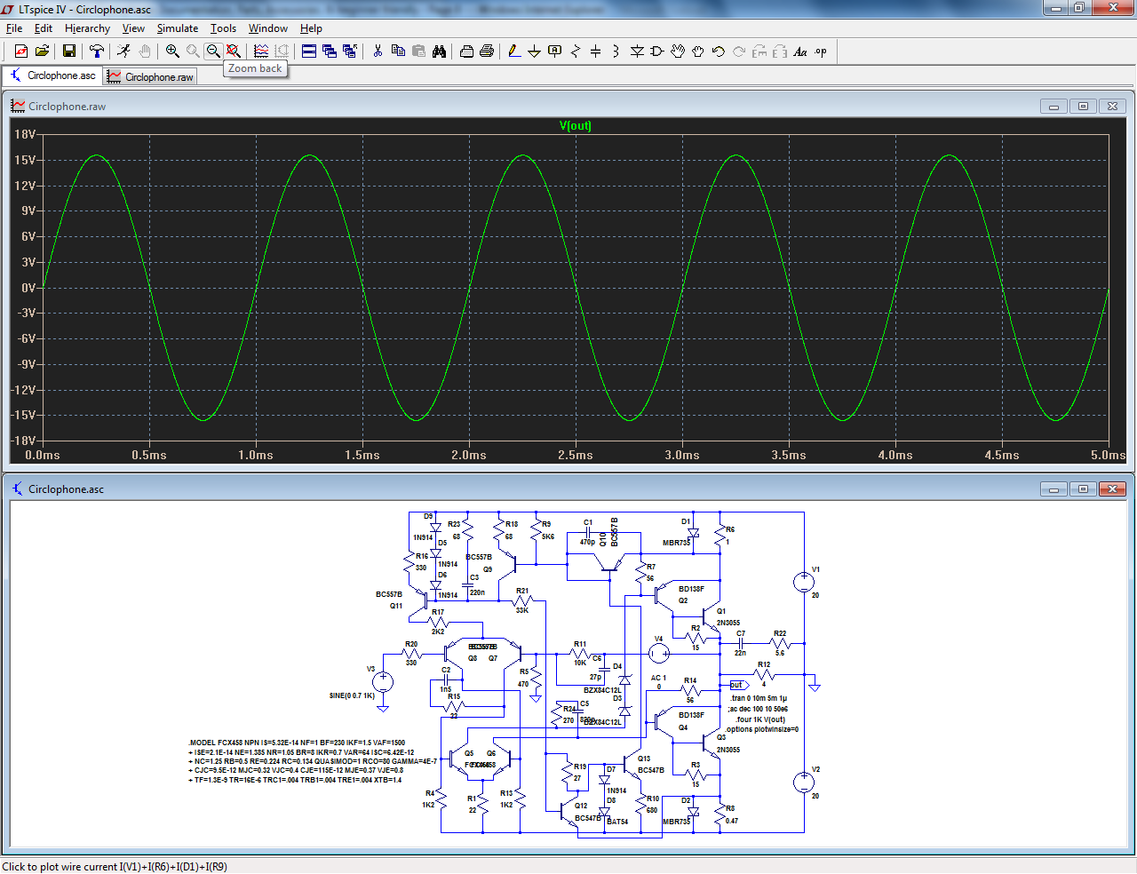Open the Simulate menu
The height and width of the screenshot is (874, 1137).
pyautogui.click(x=178, y=28)
